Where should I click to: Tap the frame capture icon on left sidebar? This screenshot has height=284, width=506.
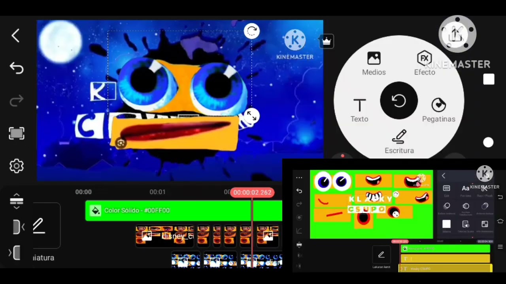click(17, 133)
